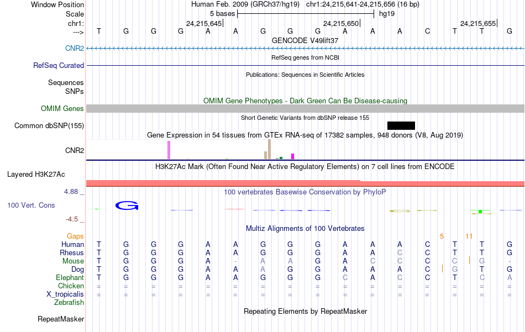This screenshot has width=525, height=332.
Task: Click the Sequences track label
Action: point(66,82)
